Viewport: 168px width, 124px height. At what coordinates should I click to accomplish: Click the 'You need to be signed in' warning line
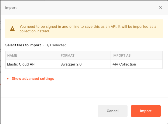tap(88, 27)
